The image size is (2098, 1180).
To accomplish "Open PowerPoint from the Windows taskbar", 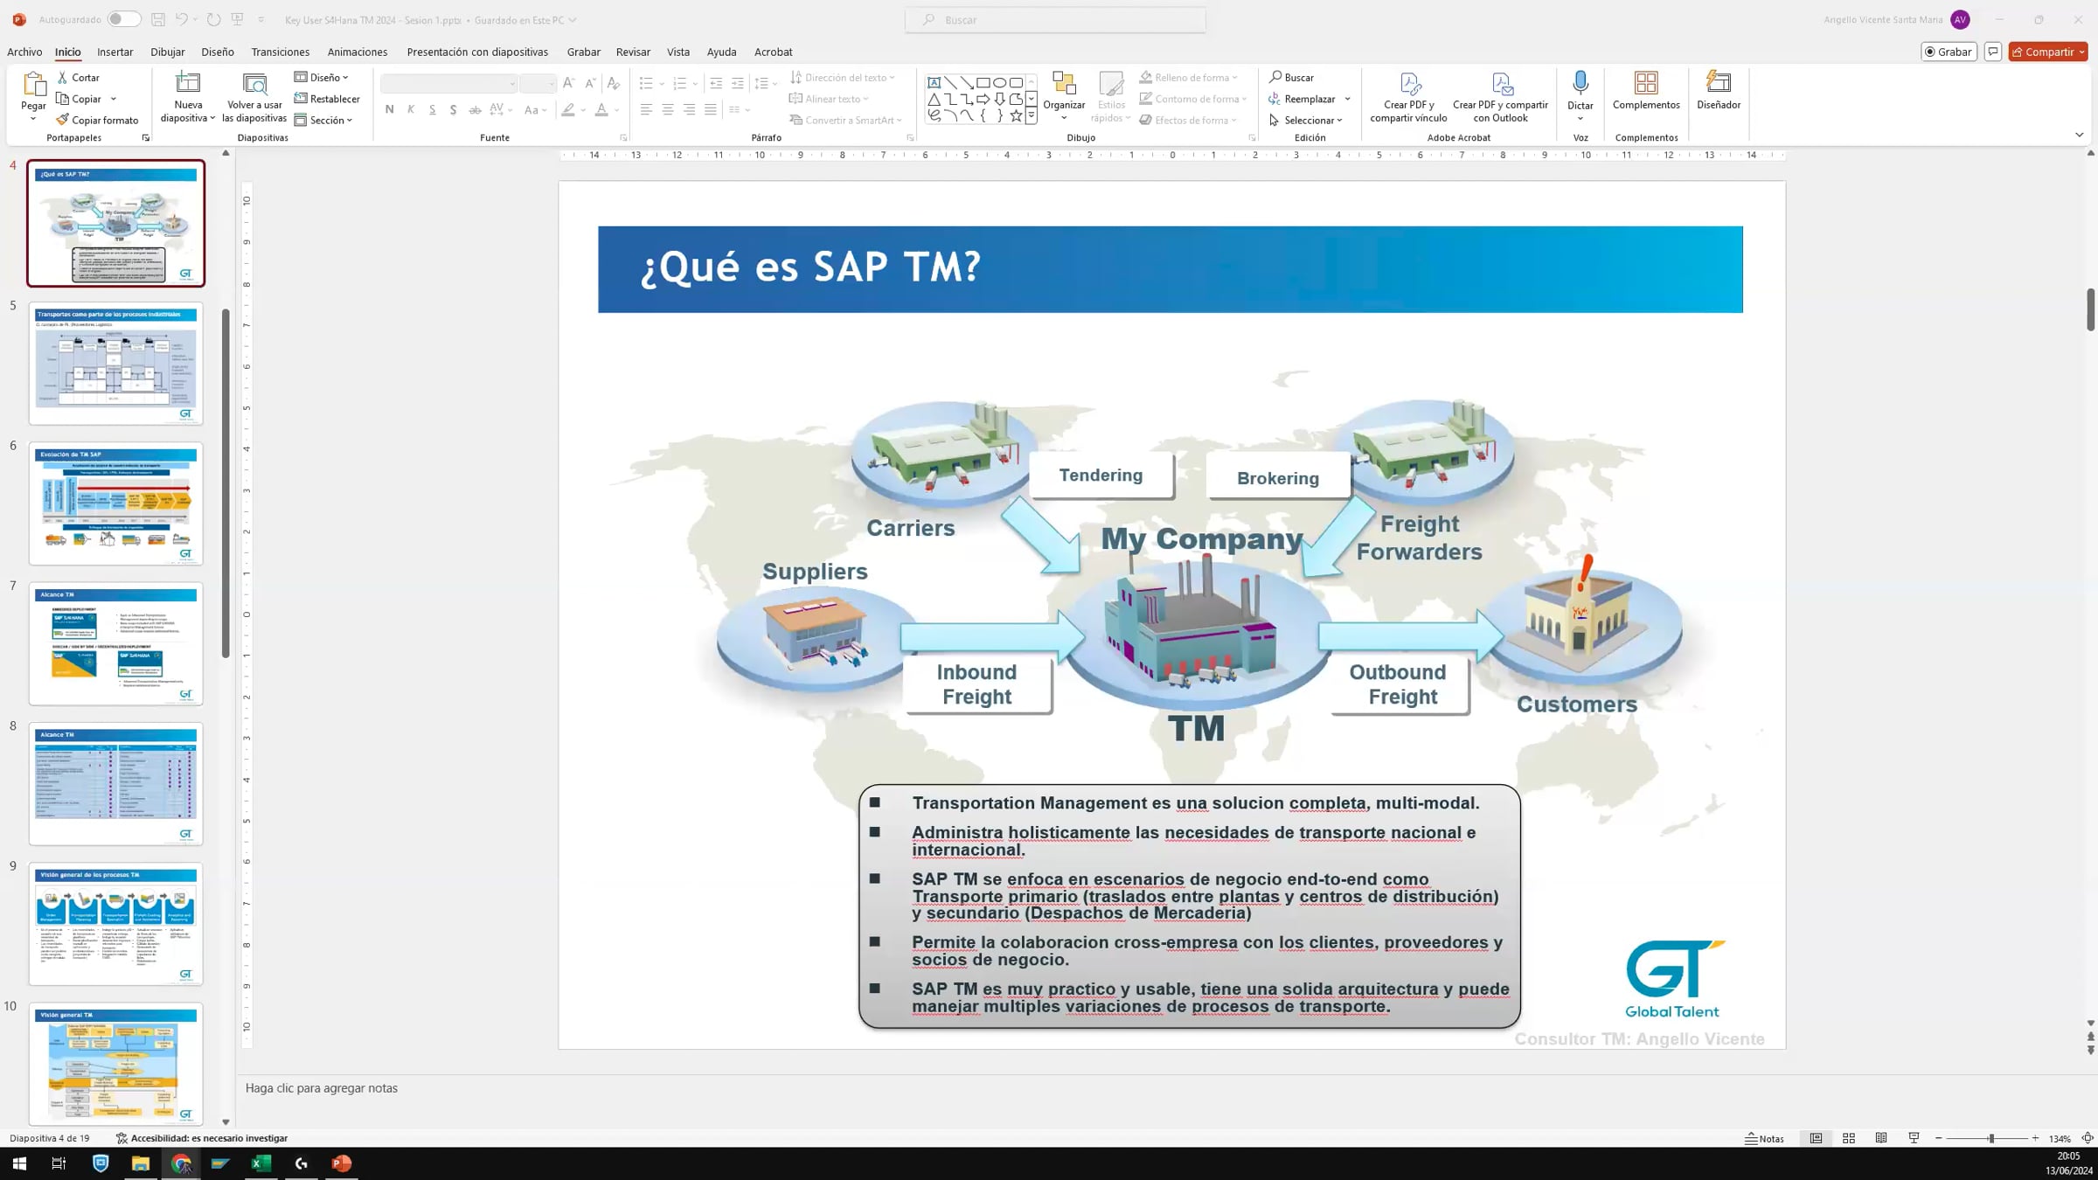I will [x=342, y=1163].
